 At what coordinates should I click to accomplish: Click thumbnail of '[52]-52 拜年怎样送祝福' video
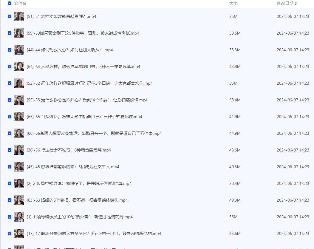19,83
